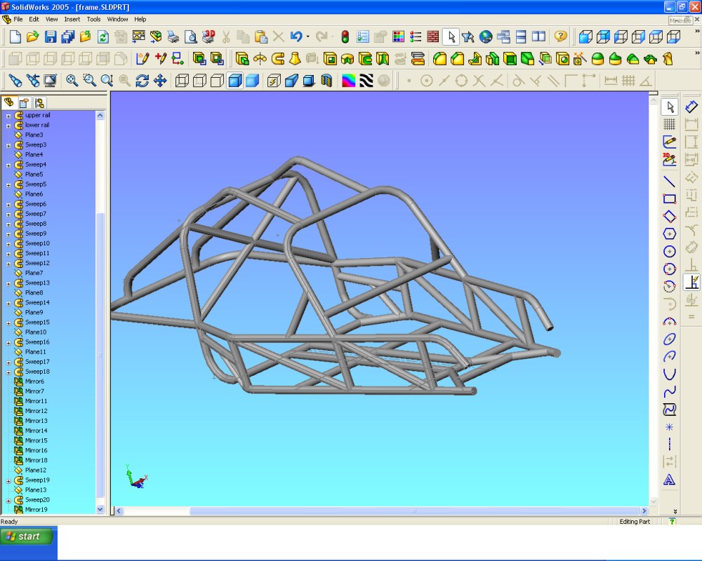Image resolution: width=702 pixels, height=561 pixels.
Task: Expand the Sweep19 feature node
Action: click(x=8, y=481)
